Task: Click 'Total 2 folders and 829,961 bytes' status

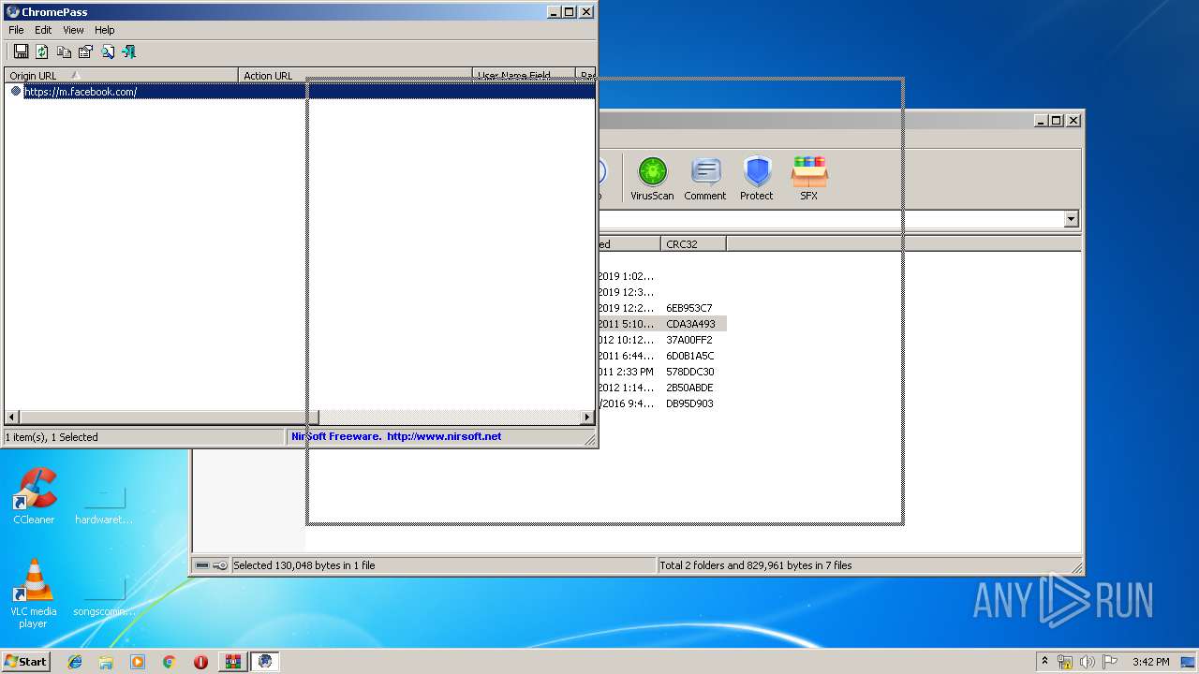Action: coord(756,565)
